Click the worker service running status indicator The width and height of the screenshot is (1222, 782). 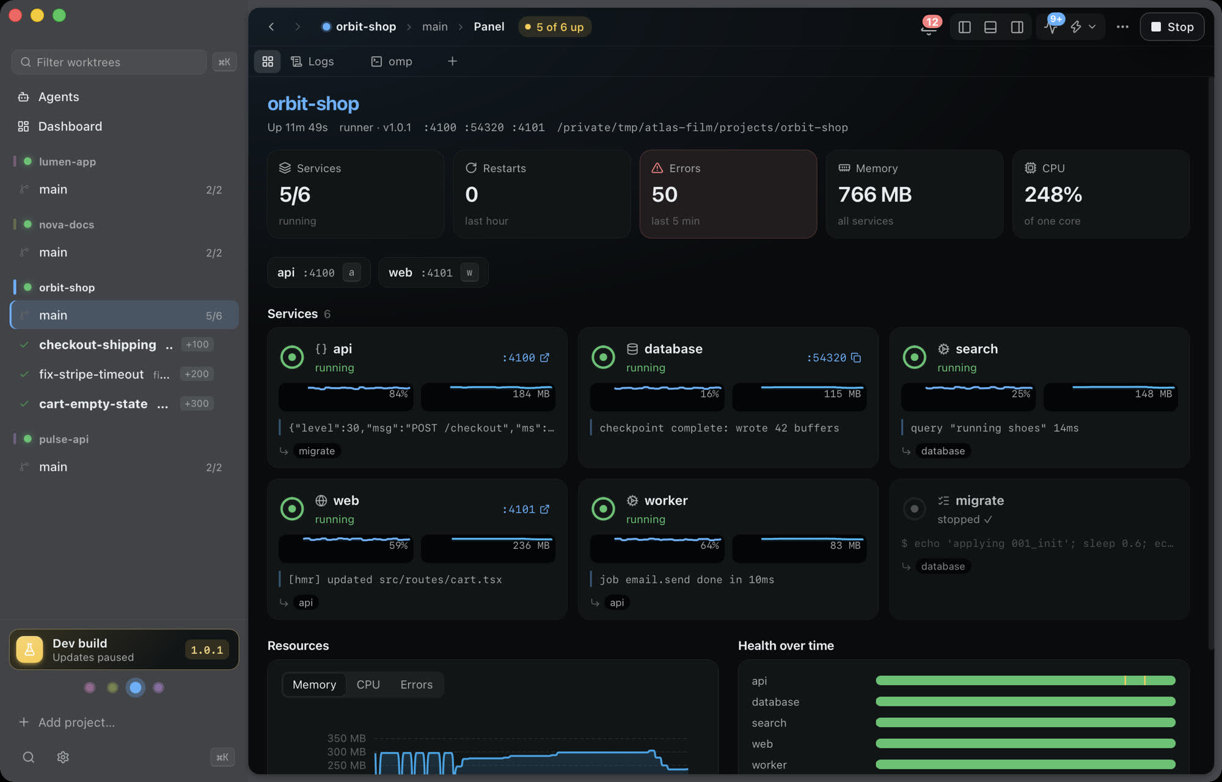click(603, 509)
